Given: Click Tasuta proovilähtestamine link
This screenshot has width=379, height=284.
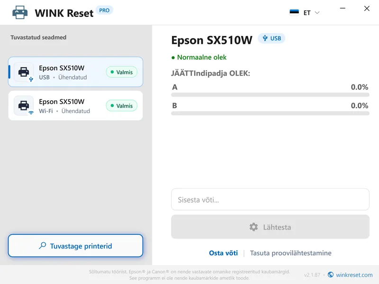Looking at the screenshot, I should click(290, 253).
